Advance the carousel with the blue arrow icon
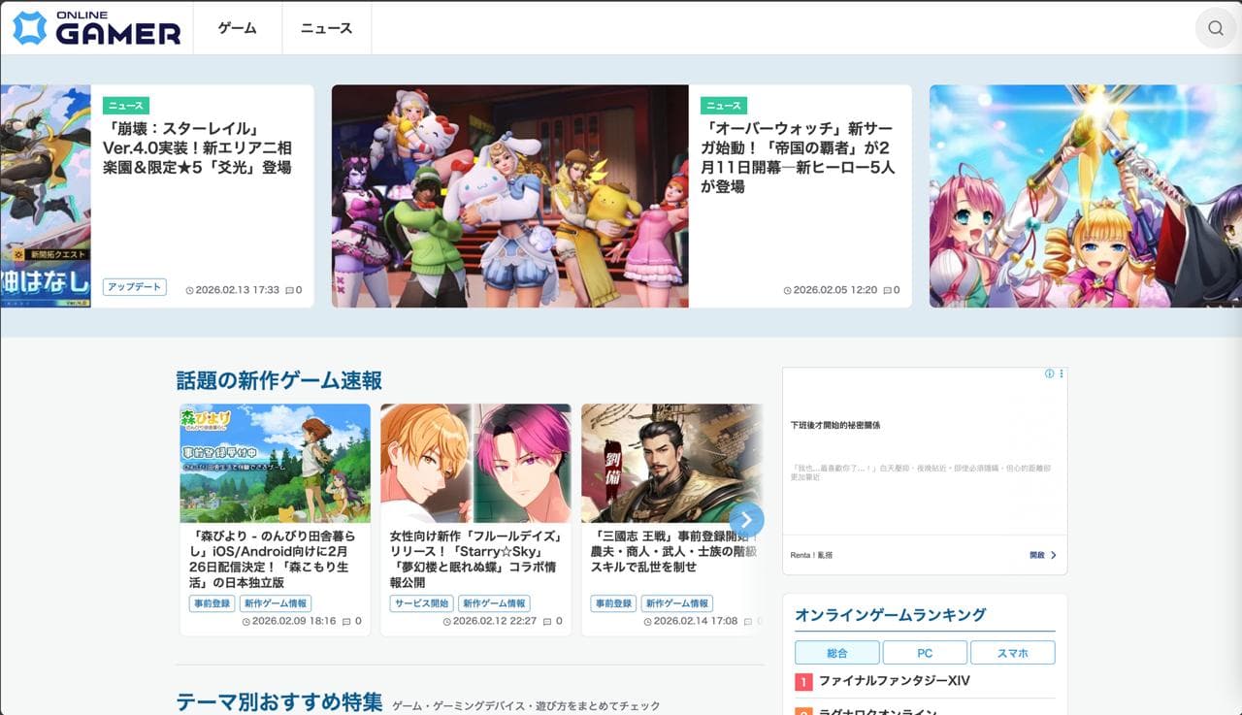Screen dimensions: 1242x715 745,520
